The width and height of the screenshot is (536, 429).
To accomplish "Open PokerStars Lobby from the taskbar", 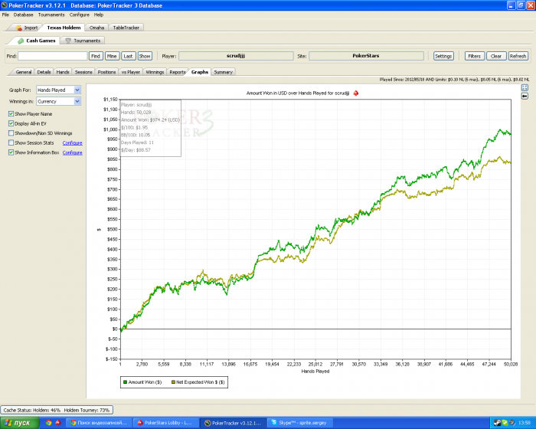I will coord(166,422).
